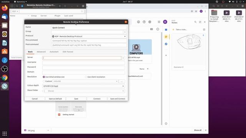Image resolution: width=246 pixels, height=138 pixels.
Task: Focus the Password field
Action: coord(84,68)
